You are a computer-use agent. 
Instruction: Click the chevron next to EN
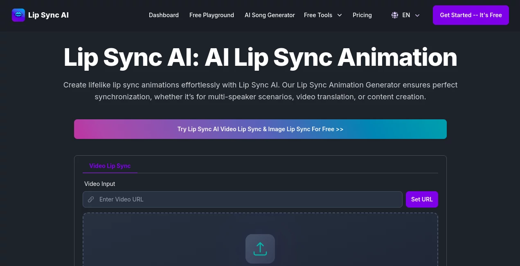click(x=417, y=16)
